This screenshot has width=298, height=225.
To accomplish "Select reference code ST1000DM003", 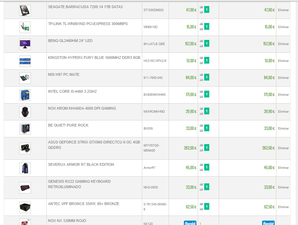I will pos(153,10).
